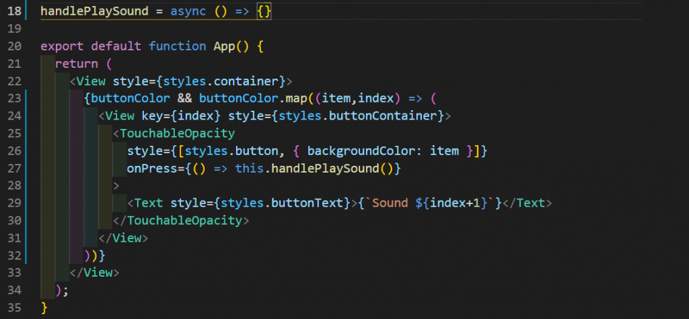Click closing '</Text>' tag on line 29
Image resolution: width=689 pixels, height=319 pixels.
528,203
